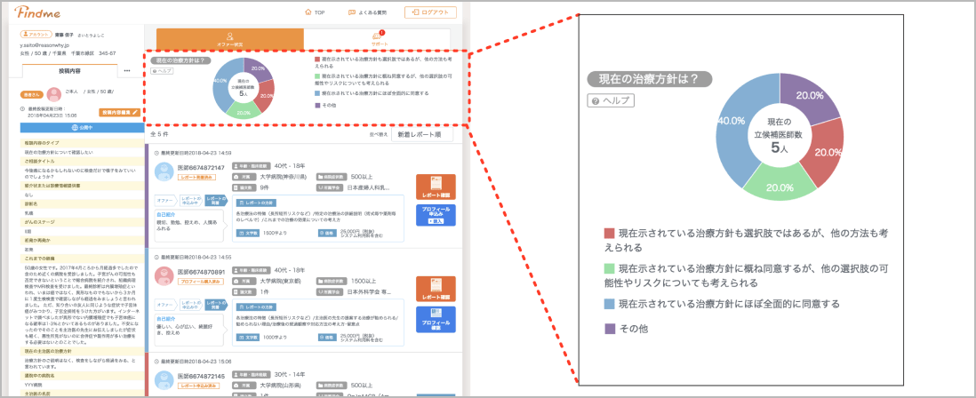
Task: Click 価格 tag in 医師6674870891 card
Action: coord(328,337)
